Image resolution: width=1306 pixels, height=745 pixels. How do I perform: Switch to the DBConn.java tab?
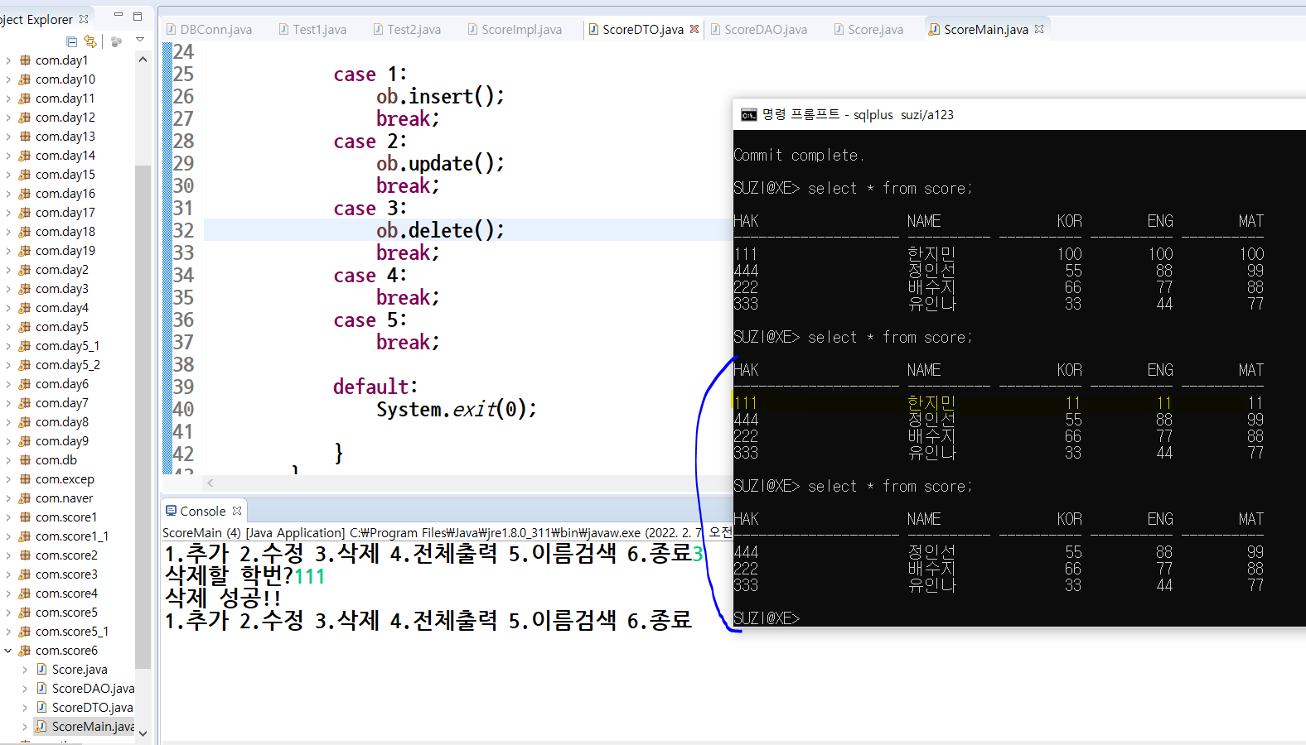(x=209, y=29)
